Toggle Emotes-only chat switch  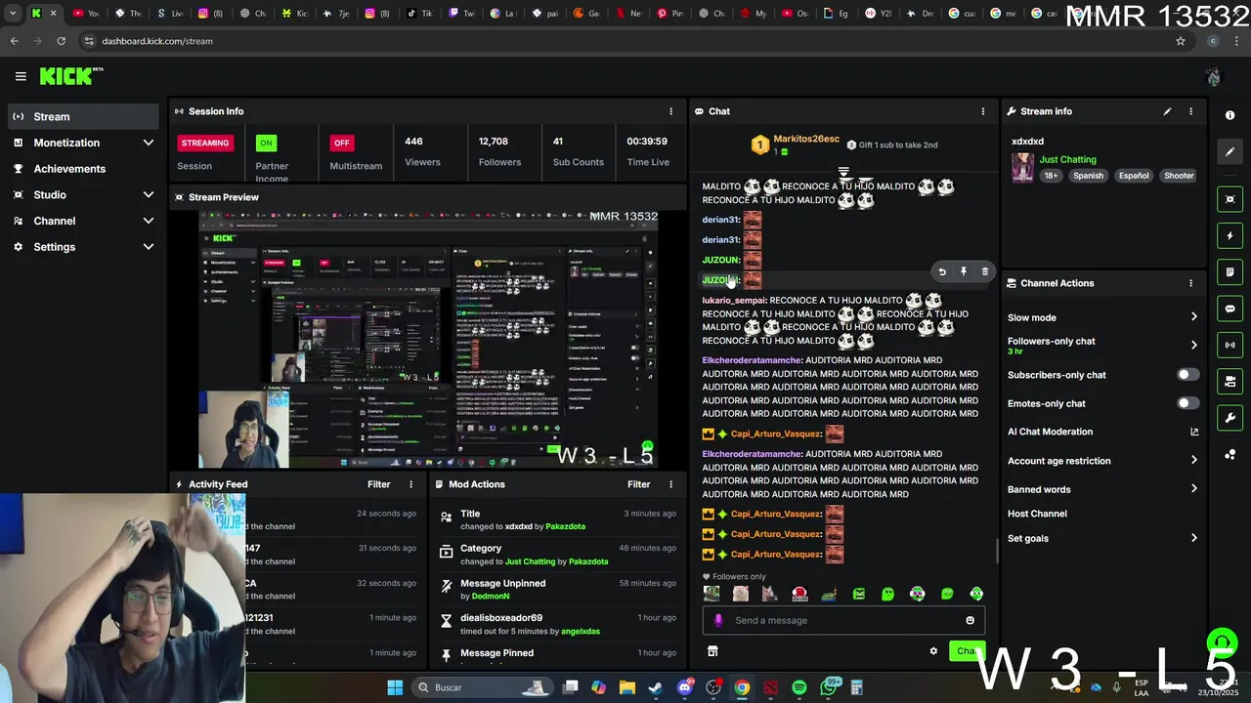[x=1187, y=403]
